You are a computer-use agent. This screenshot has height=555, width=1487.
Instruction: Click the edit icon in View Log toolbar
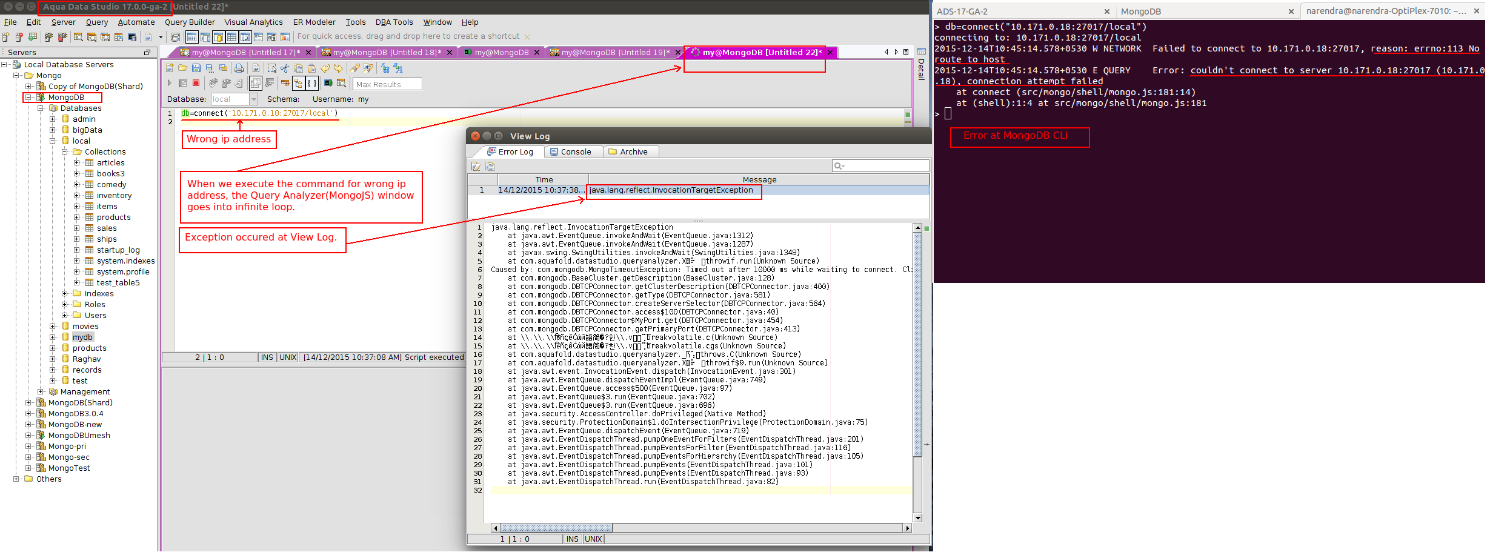coord(476,166)
